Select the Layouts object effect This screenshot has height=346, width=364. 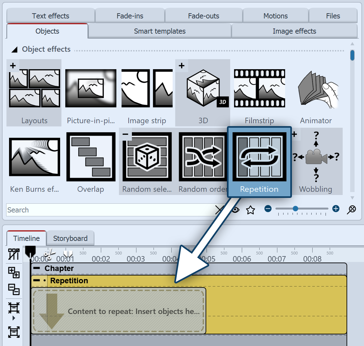34,88
